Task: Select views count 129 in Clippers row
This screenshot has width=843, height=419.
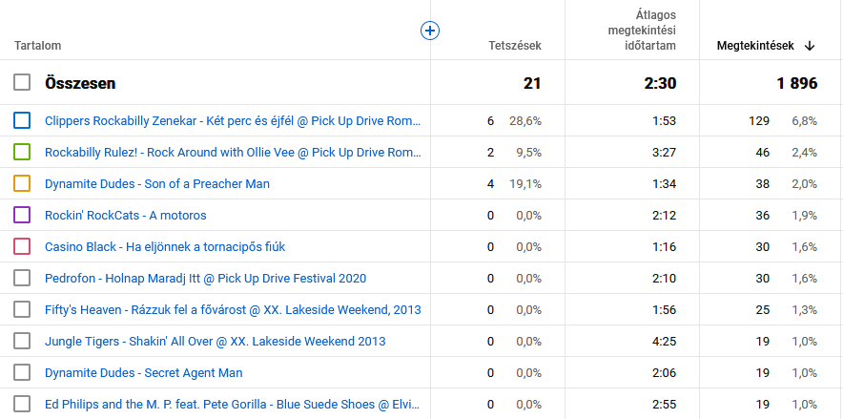Action: click(x=759, y=121)
